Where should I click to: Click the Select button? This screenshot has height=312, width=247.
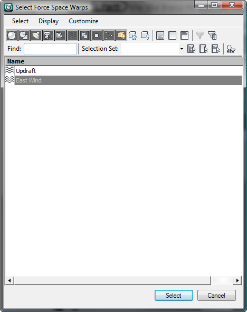pyautogui.click(x=174, y=295)
